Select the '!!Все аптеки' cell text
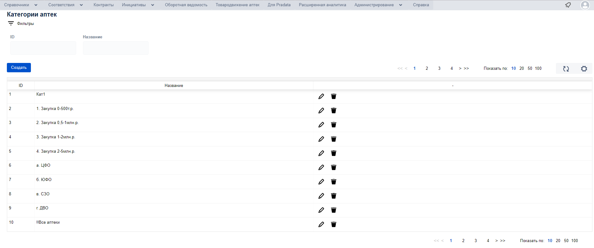This screenshot has height=248, width=594. (x=48, y=222)
